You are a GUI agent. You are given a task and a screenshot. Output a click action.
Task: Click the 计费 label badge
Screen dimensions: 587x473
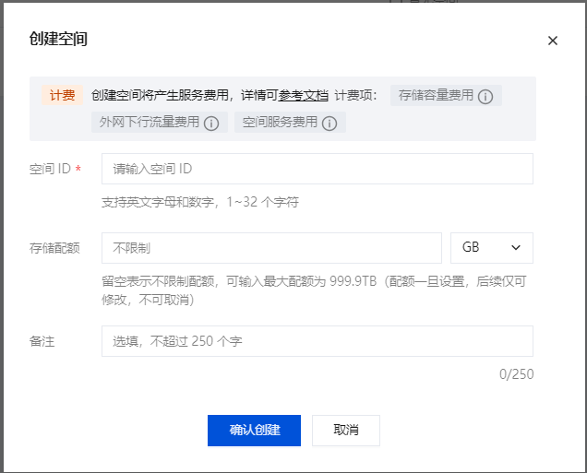pyautogui.click(x=62, y=95)
